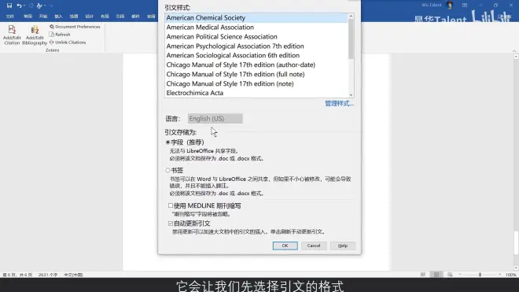Toggle the 自动更新引文 checkbox

(171, 224)
